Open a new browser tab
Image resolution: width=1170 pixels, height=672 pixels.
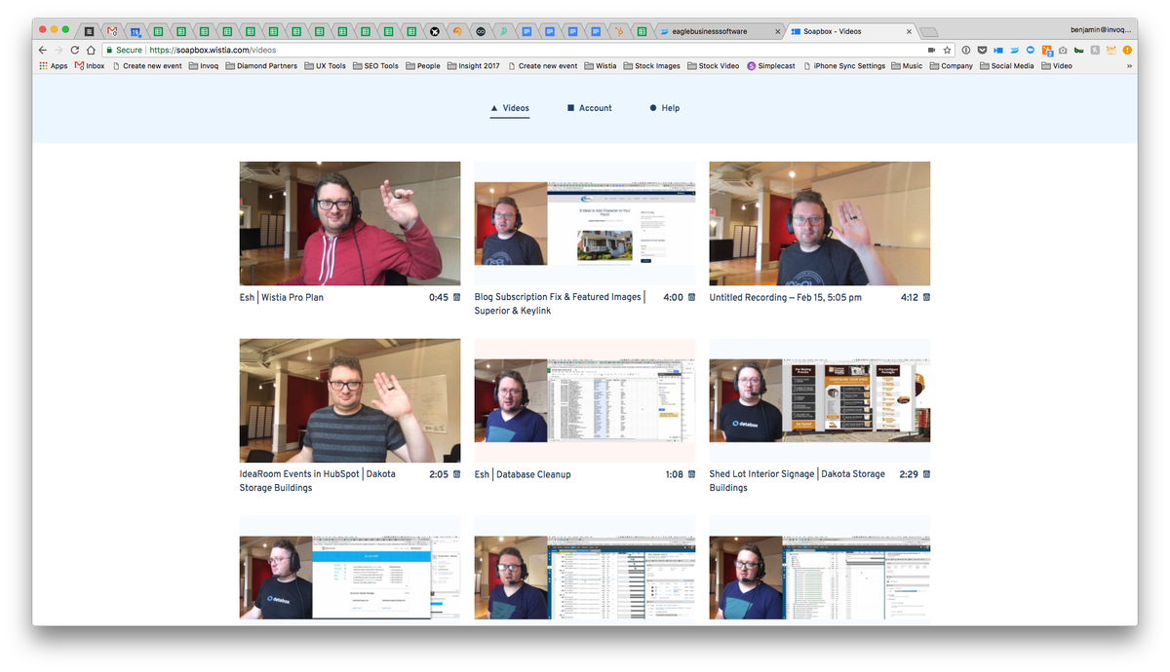[x=929, y=31]
